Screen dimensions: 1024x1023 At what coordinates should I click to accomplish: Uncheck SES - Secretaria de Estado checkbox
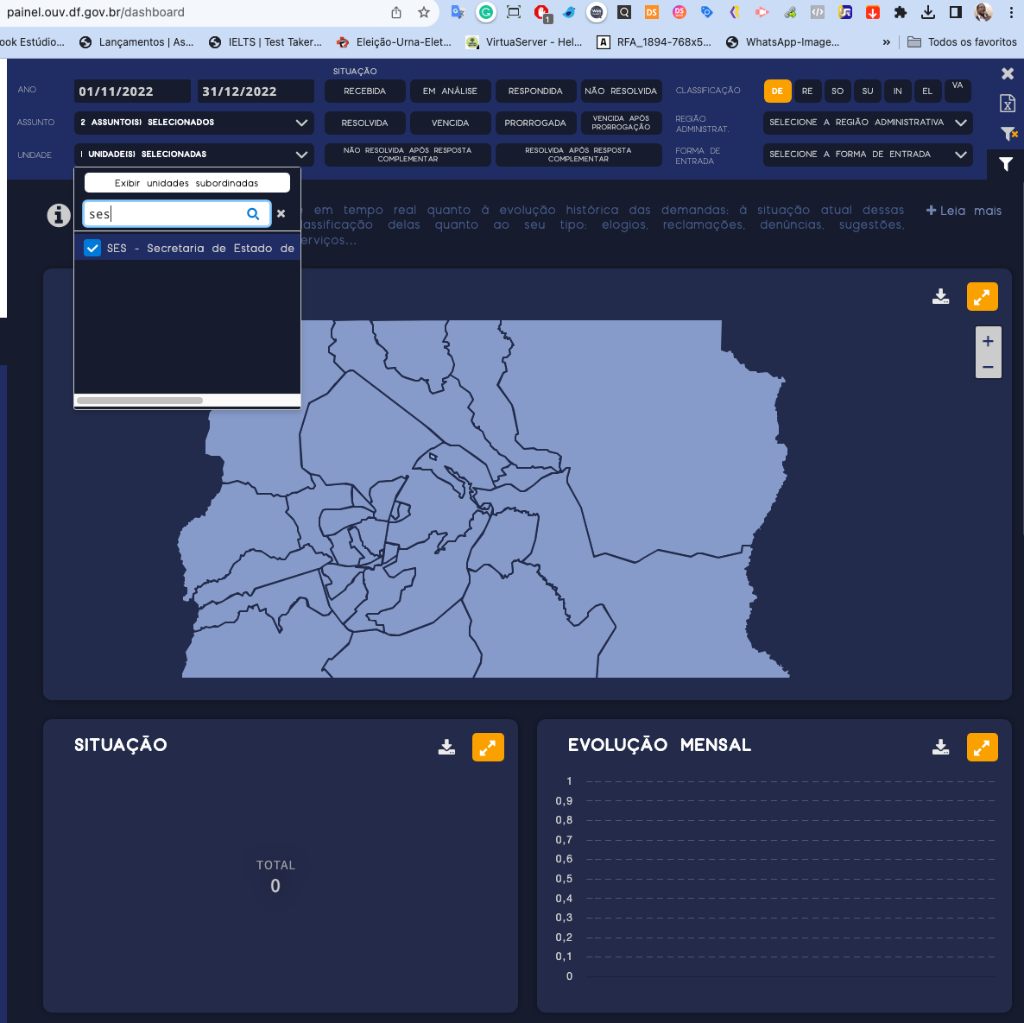(92, 248)
